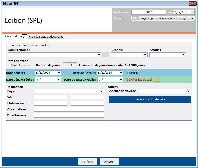Click the yellow warning triangle icon
The width and height of the screenshot is (198, 168).
(157, 79)
